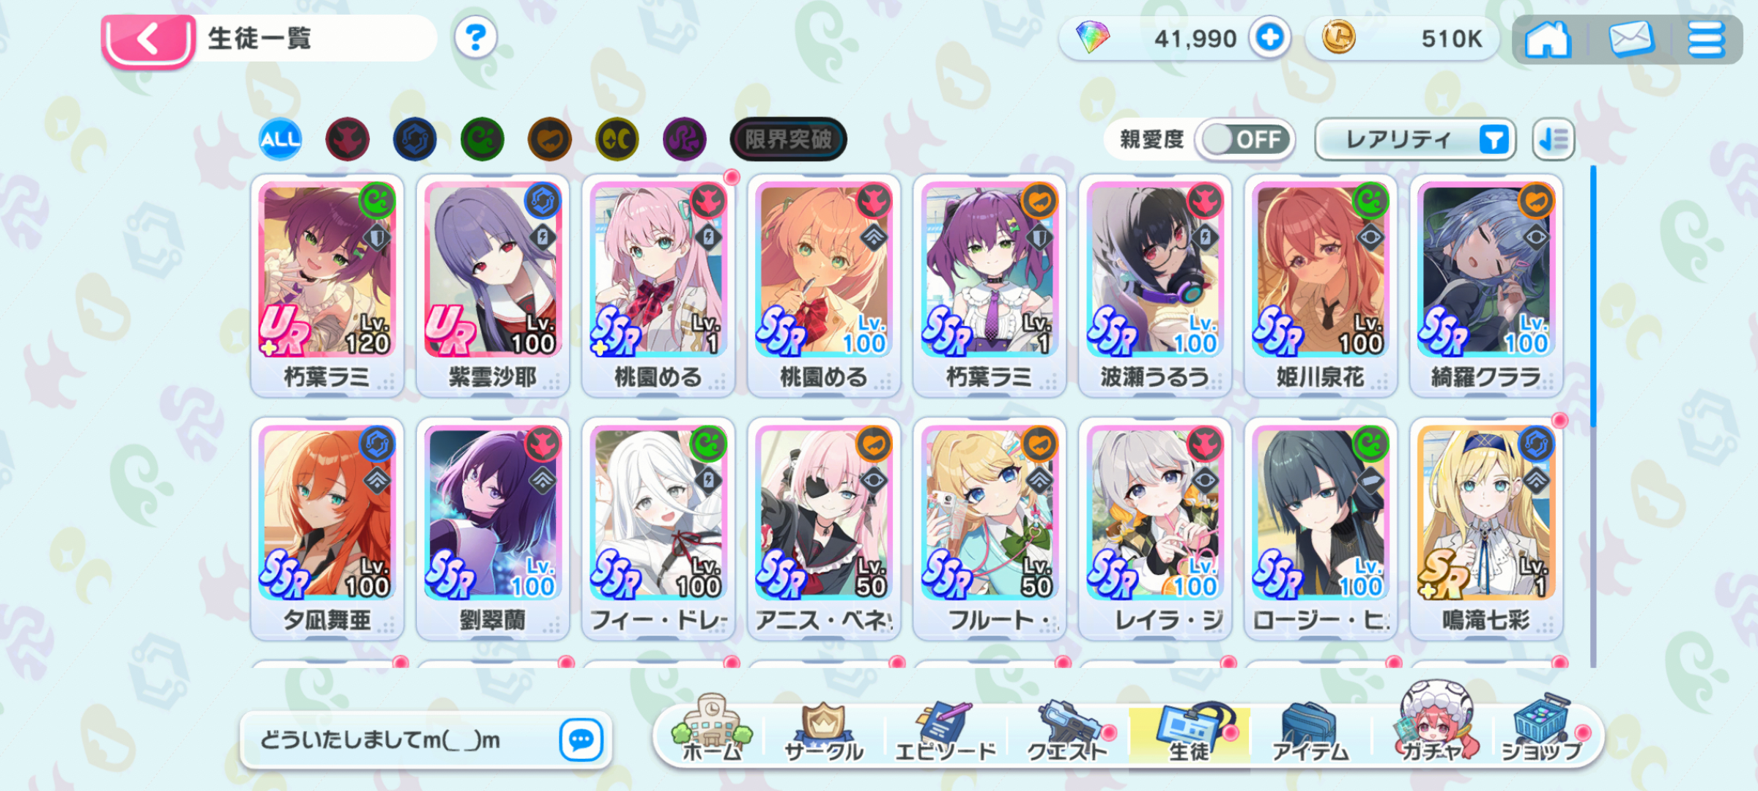Click the vertical scrollbar of student list
This screenshot has height=791, width=1758.
pos(1593,416)
